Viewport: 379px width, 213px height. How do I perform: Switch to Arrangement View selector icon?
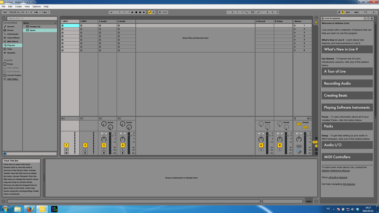coord(316,18)
